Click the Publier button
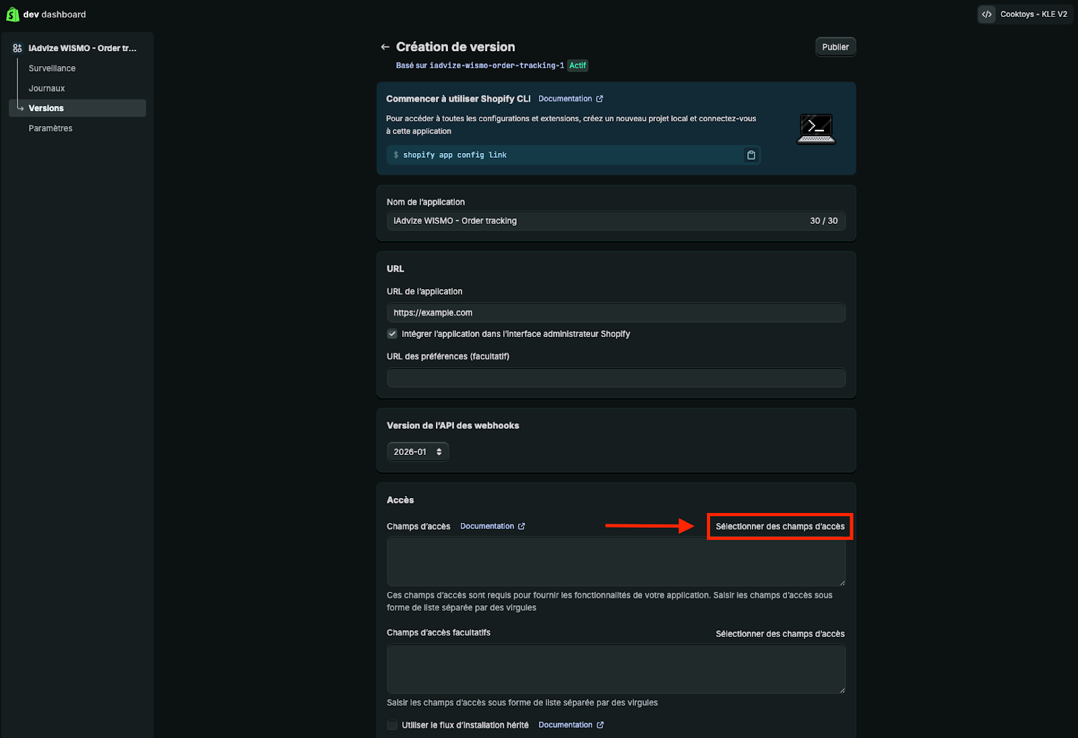Image resolution: width=1078 pixels, height=738 pixels. point(835,47)
